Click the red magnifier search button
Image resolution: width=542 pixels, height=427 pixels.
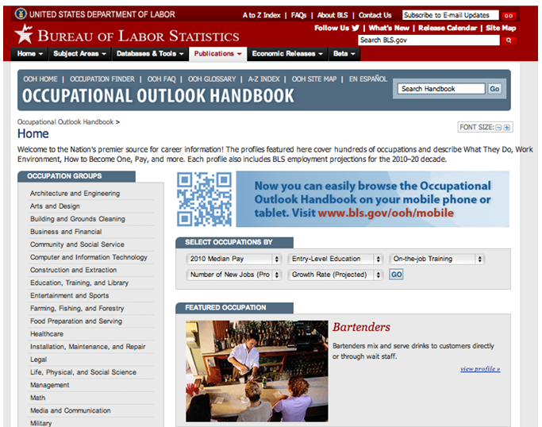[509, 40]
